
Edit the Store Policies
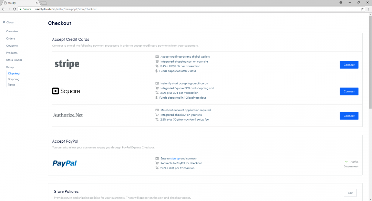[350, 193]
